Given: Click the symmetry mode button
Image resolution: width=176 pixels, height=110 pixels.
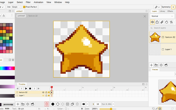Looking at the screenshot, I should (173, 7).
